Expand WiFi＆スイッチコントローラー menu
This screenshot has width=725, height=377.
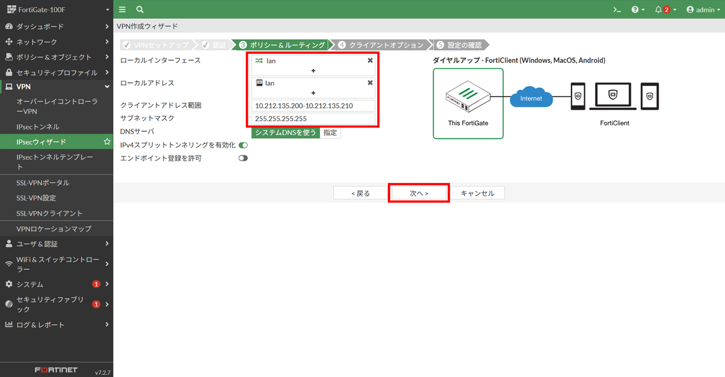click(57, 264)
